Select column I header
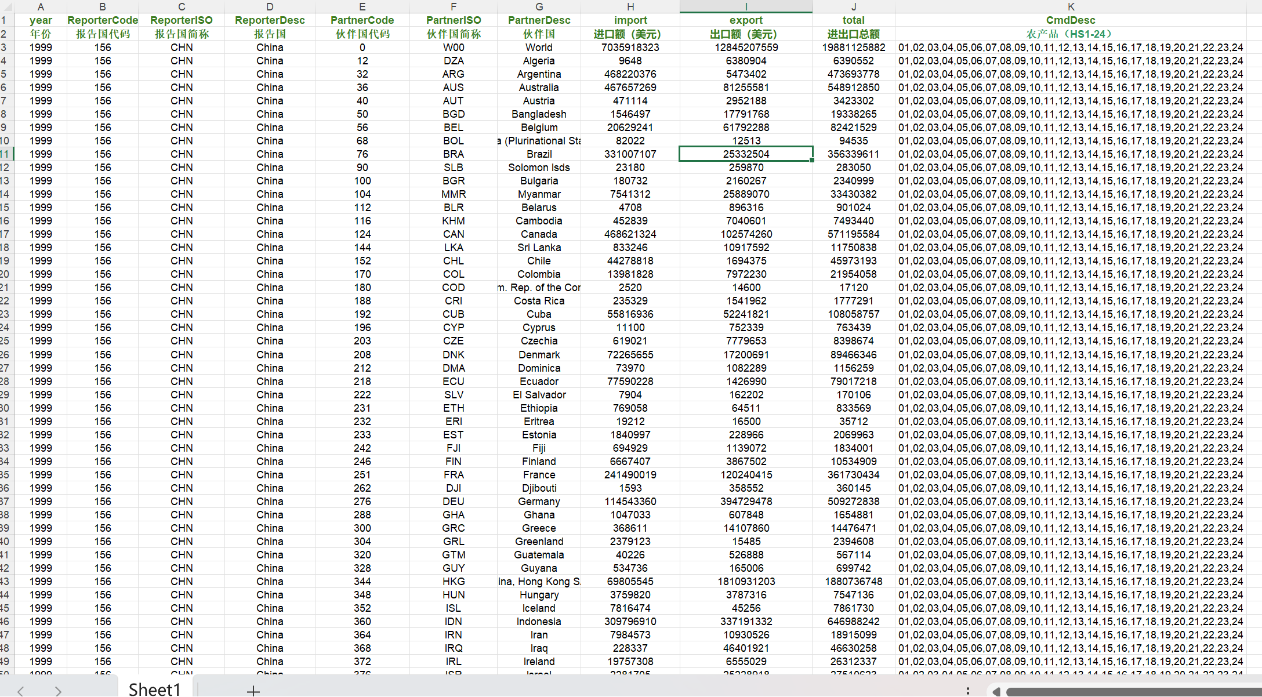 tap(746, 6)
